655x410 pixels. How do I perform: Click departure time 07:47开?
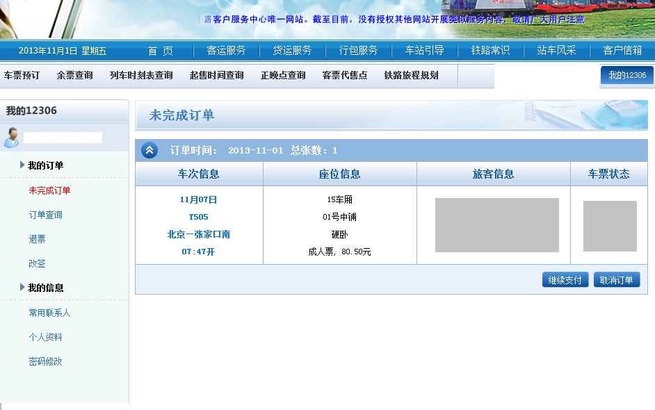198,252
